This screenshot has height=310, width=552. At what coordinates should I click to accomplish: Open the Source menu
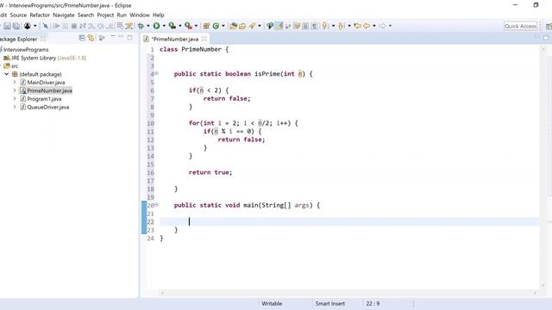click(x=18, y=15)
